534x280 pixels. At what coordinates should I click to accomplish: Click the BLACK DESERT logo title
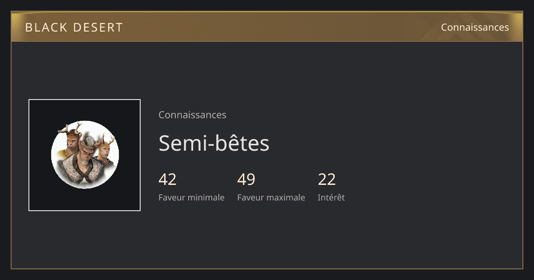coord(74,27)
